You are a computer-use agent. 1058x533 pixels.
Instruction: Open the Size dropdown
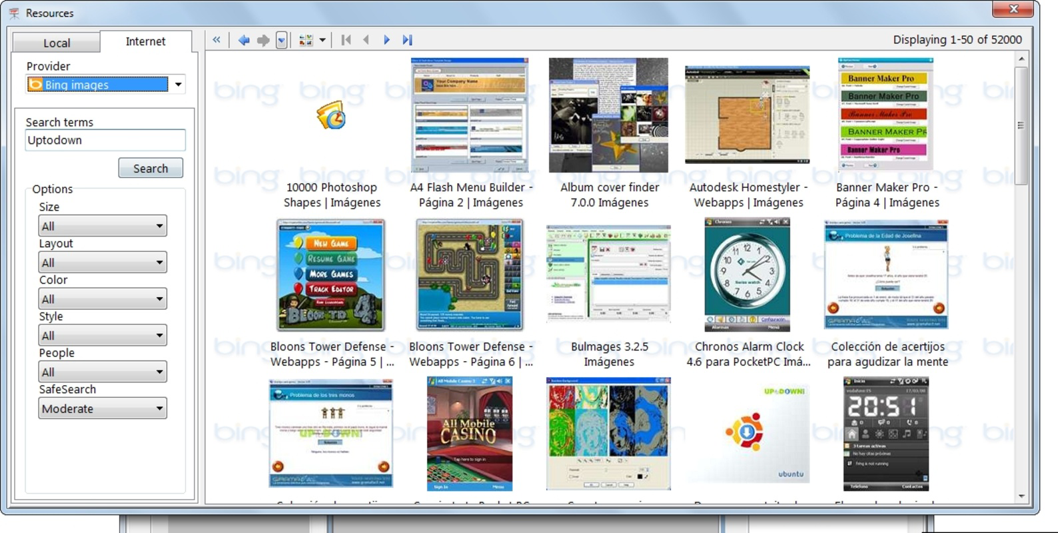click(103, 226)
